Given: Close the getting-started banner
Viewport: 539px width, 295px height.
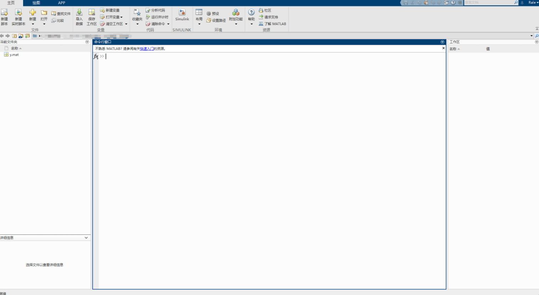Looking at the screenshot, I should 444,48.
